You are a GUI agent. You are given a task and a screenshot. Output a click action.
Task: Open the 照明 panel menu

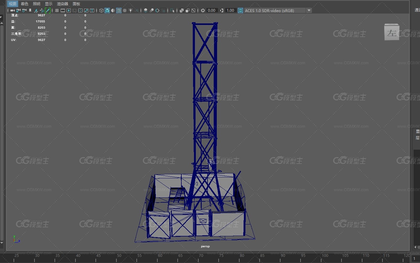(x=37, y=4)
